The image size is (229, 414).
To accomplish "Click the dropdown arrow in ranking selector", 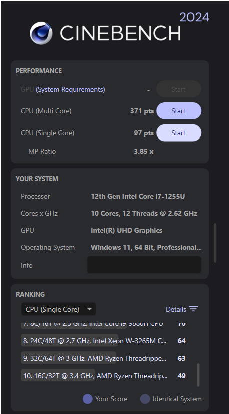I will 89,309.
